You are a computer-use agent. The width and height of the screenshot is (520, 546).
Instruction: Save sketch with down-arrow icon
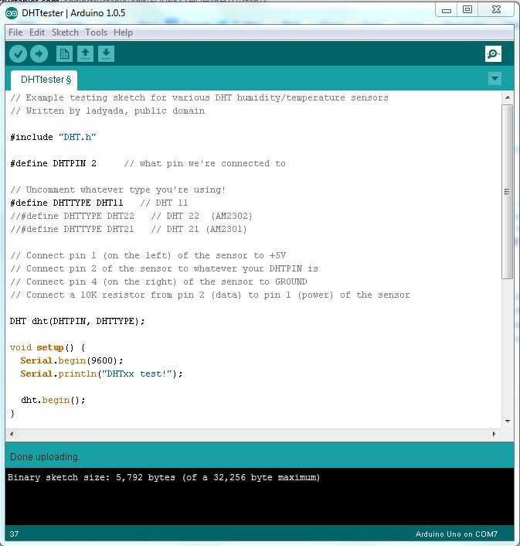(106, 54)
